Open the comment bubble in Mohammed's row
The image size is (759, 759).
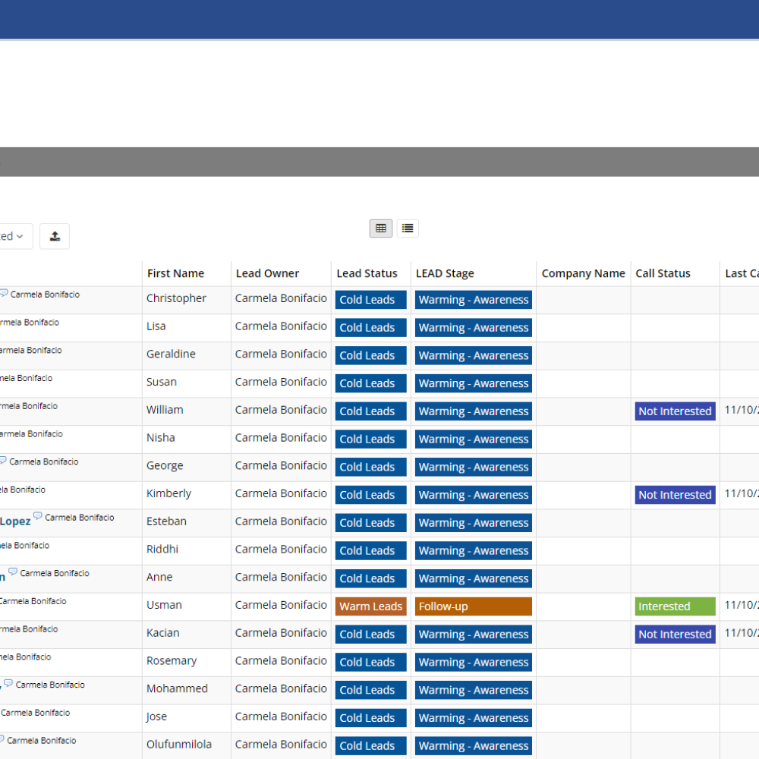pyautogui.click(x=8, y=683)
